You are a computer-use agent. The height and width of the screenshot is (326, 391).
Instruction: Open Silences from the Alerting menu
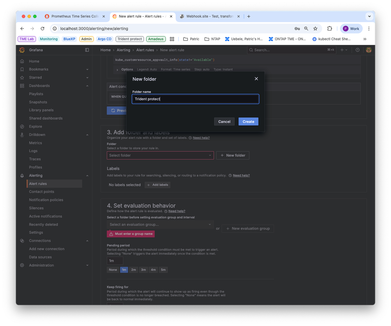[36, 208]
